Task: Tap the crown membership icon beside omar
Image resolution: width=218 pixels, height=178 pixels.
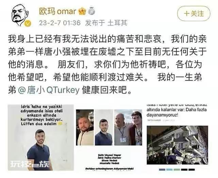Action: click(82, 12)
